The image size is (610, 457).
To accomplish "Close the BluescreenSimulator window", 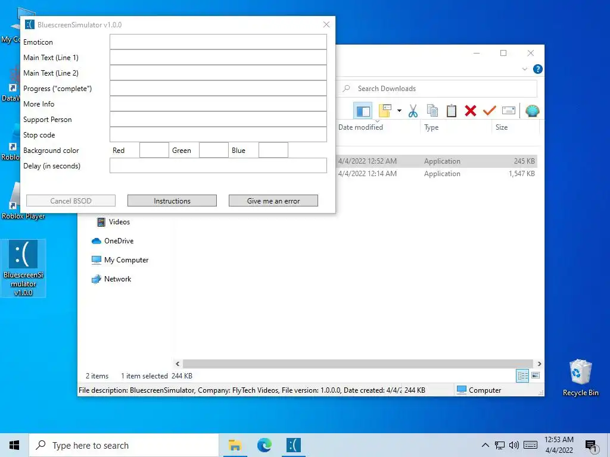I will pyautogui.click(x=326, y=24).
